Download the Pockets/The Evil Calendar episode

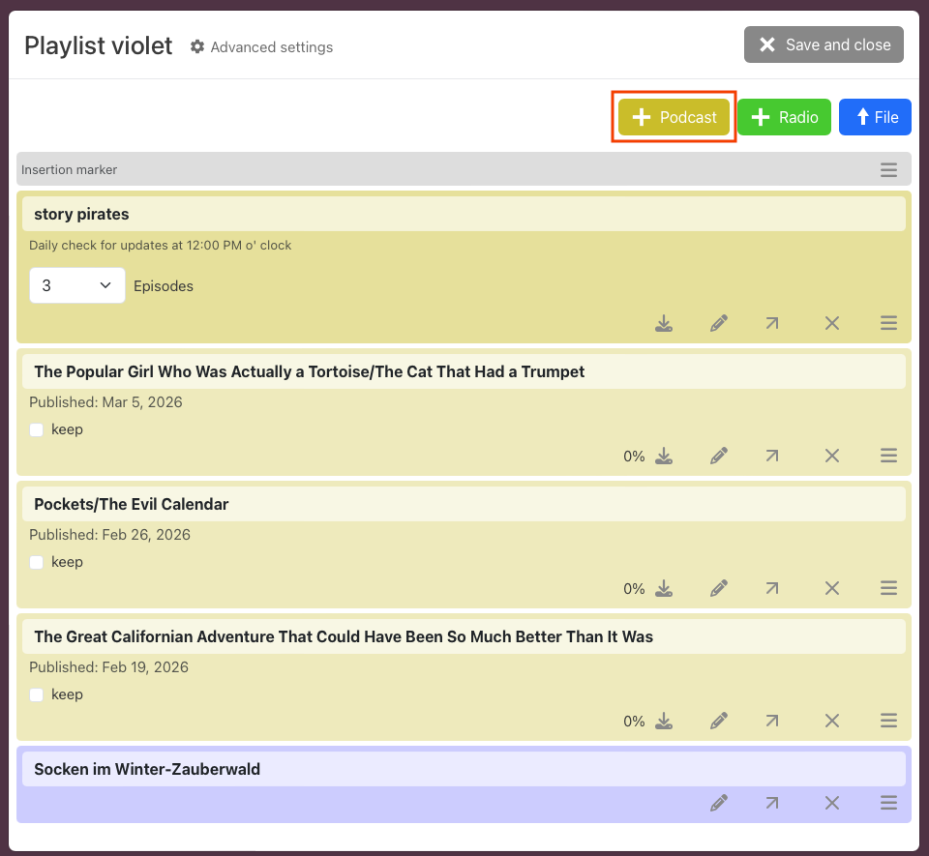point(664,588)
